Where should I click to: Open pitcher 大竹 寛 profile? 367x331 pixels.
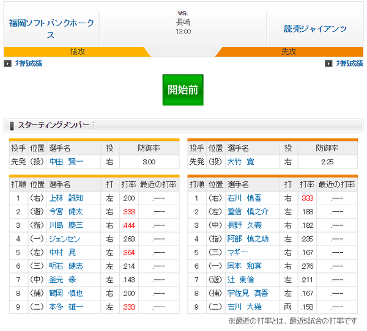[x=240, y=162]
